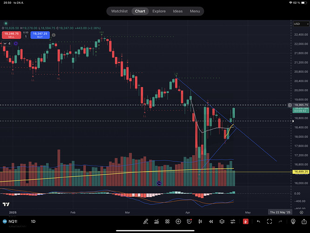Start bar replay with the rewind icon
Image resolution: width=310 pixels, height=233 pixels.
(x=211, y=222)
